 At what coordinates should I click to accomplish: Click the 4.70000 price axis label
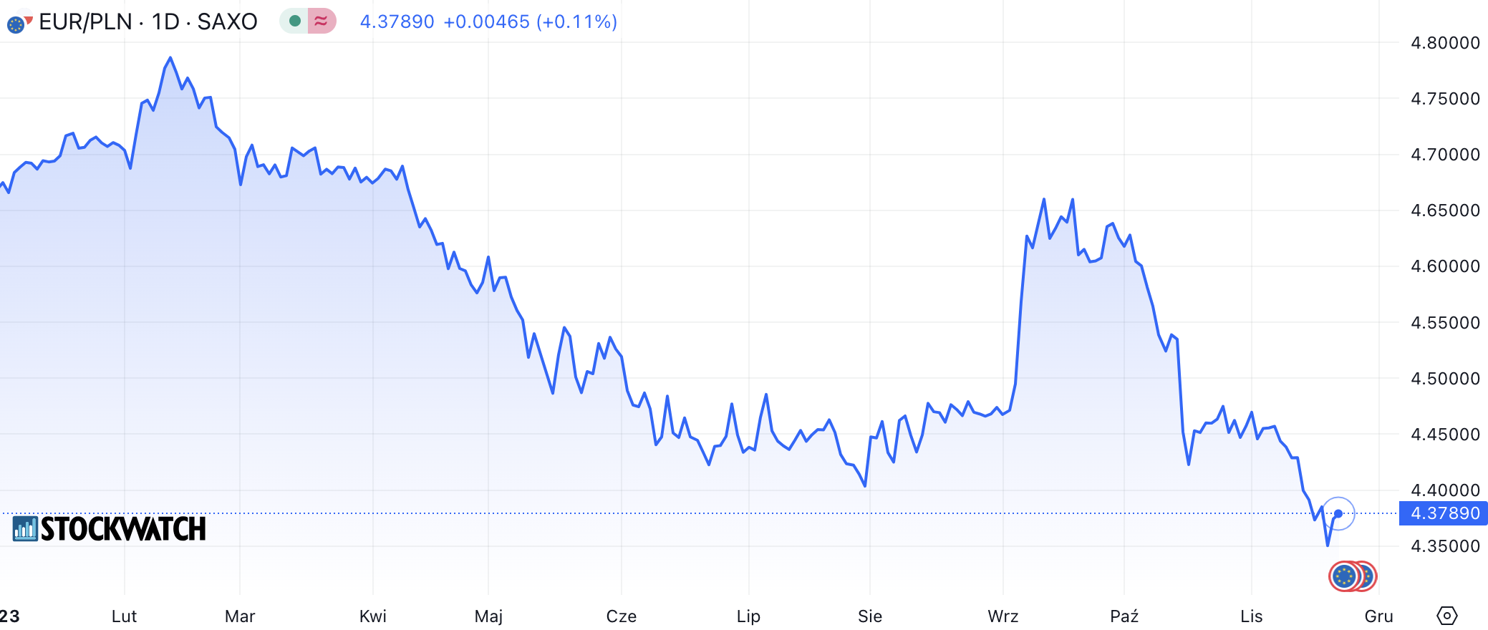click(x=1445, y=155)
